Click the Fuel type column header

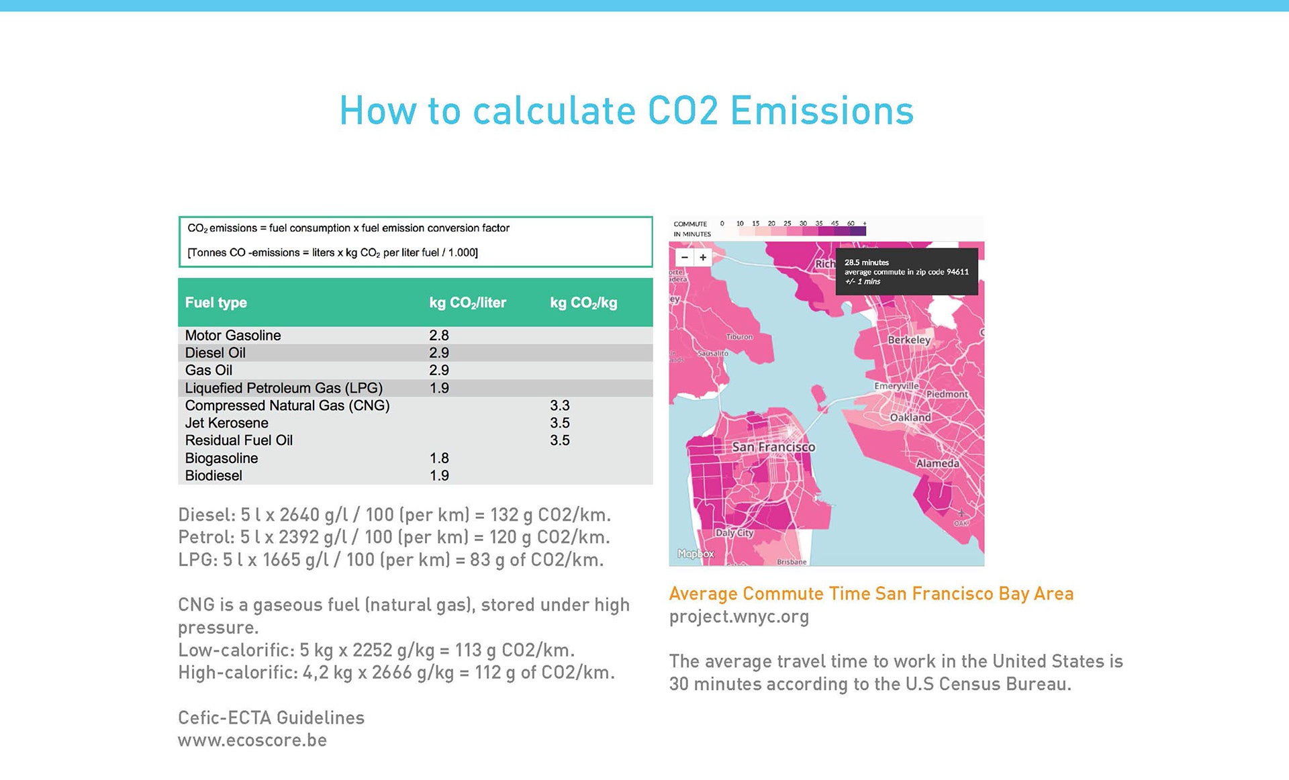point(216,303)
